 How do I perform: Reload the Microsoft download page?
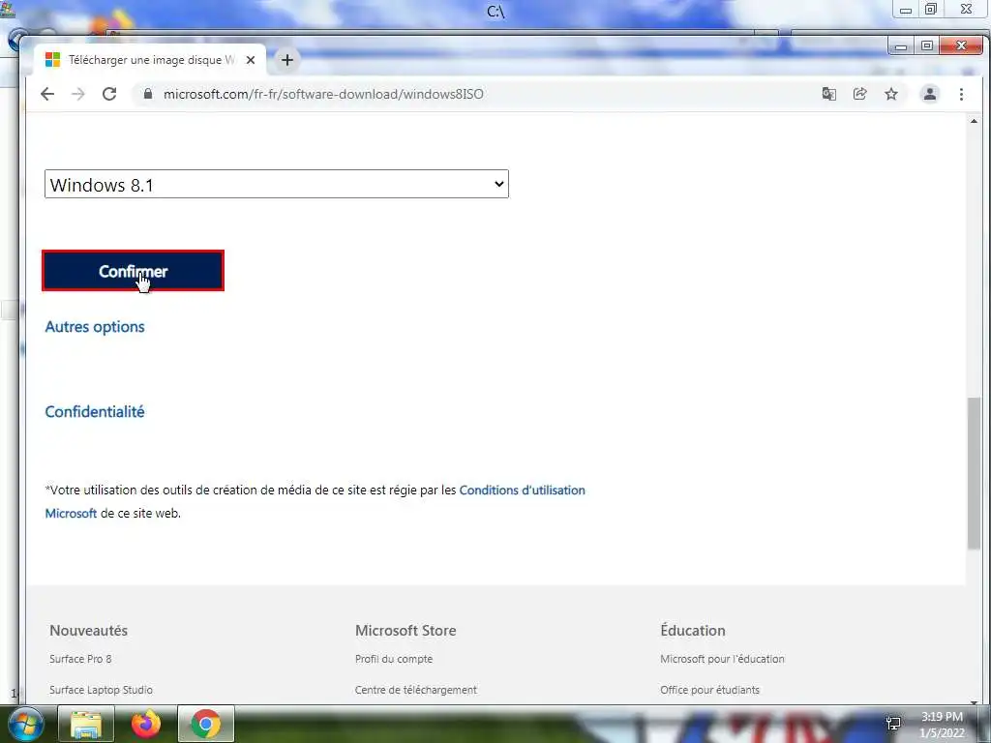click(x=109, y=94)
